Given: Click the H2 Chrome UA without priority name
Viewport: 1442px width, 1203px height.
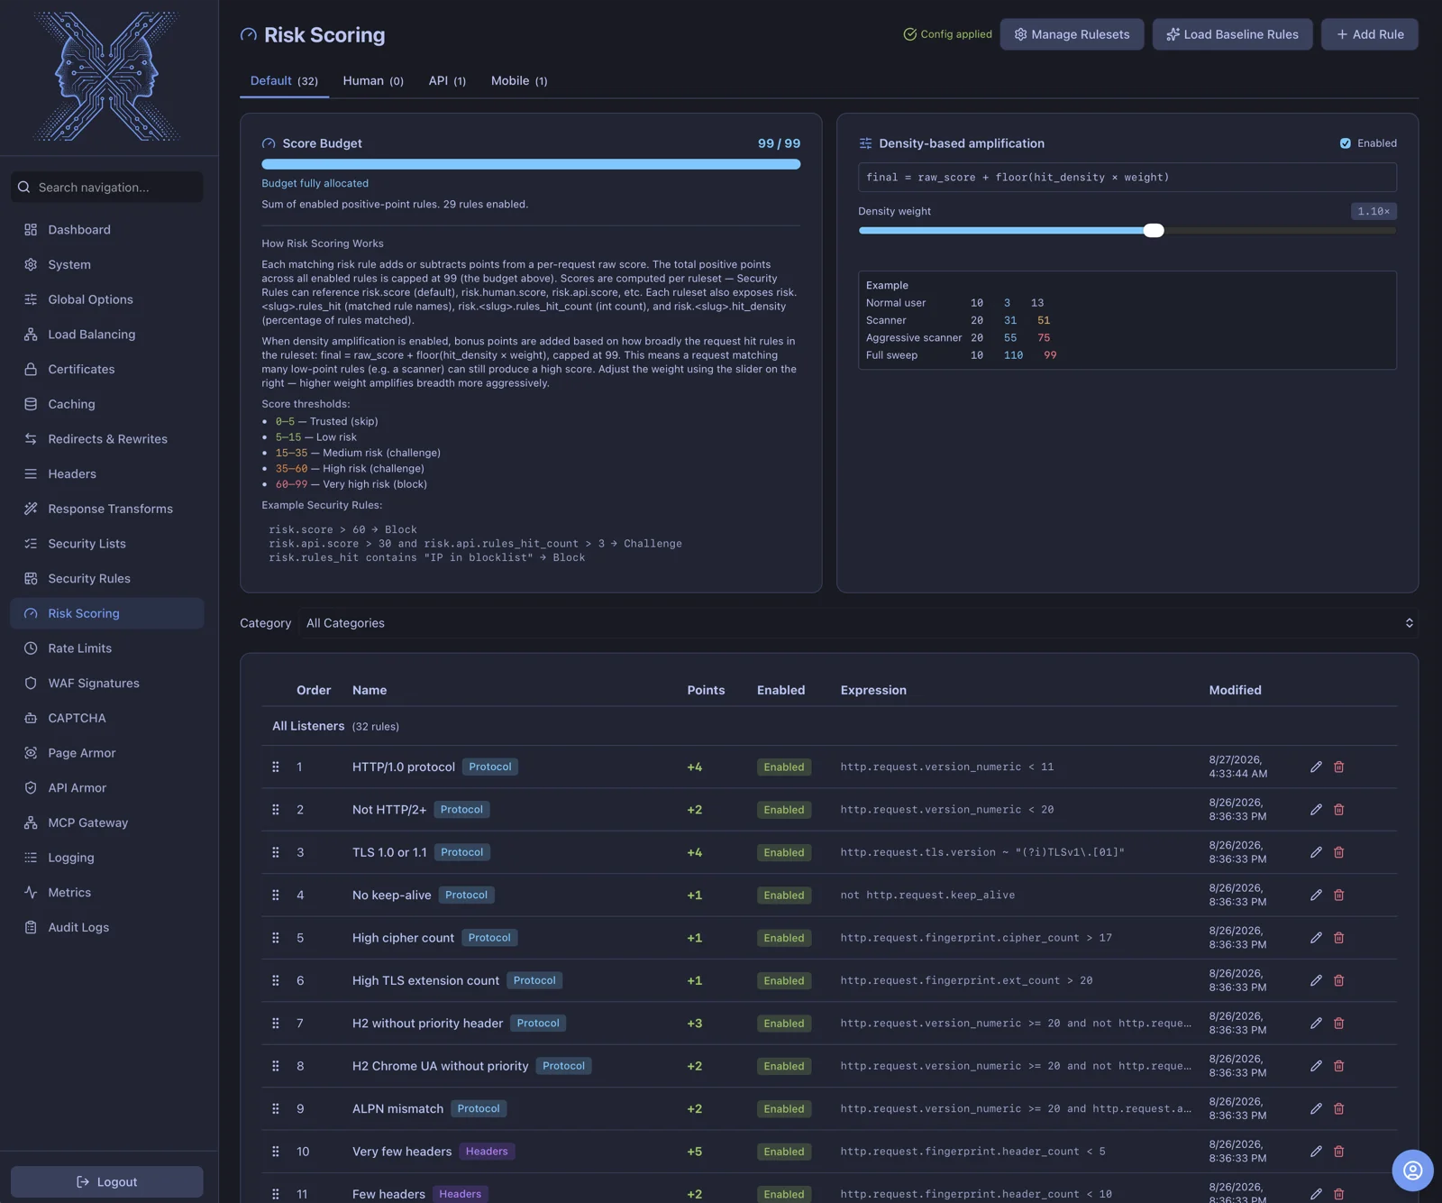Looking at the screenshot, I should 441,1066.
